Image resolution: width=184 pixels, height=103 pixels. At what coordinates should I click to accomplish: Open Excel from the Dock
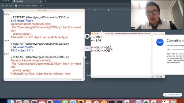click(146, 102)
